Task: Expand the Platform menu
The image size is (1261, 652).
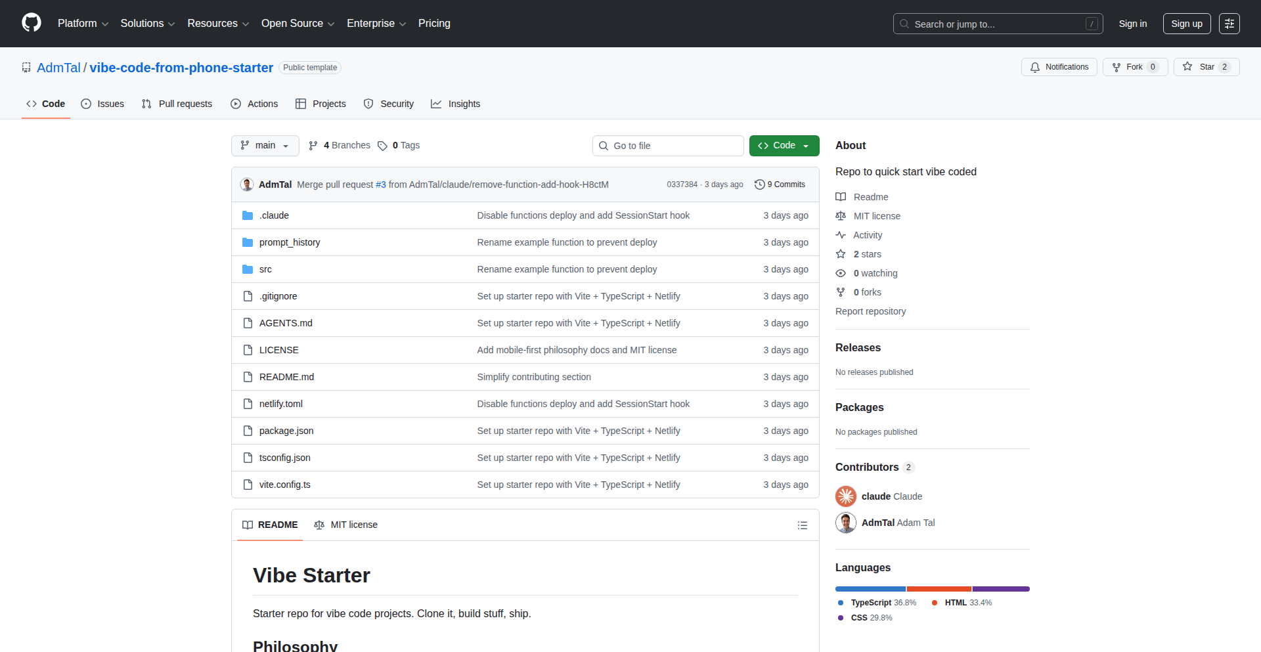Action: (83, 24)
